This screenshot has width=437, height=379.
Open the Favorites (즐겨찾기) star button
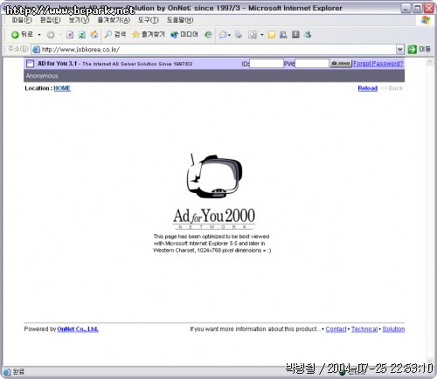tap(148, 35)
